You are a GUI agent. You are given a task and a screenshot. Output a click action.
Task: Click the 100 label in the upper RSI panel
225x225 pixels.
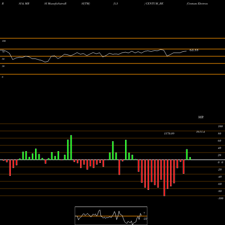click(4, 41)
